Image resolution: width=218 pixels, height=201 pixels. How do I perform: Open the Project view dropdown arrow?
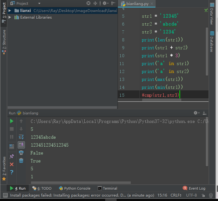39,3
